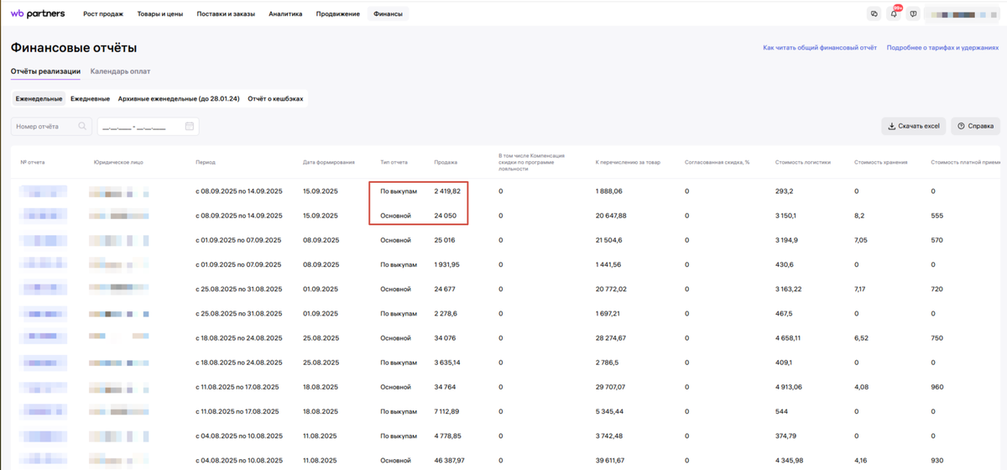Click payout amount 29 707,07
The image size is (1007, 470).
(611, 387)
